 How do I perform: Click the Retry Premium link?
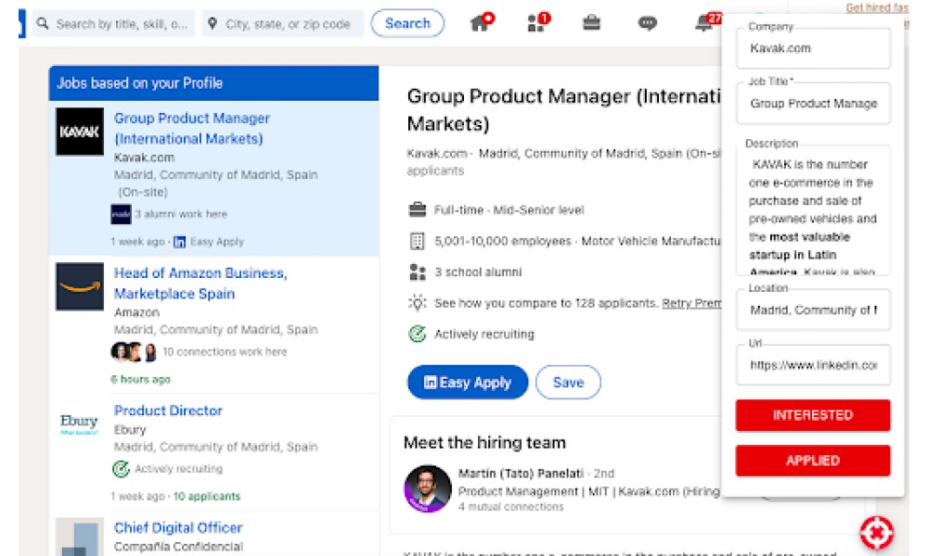[x=691, y=303]
